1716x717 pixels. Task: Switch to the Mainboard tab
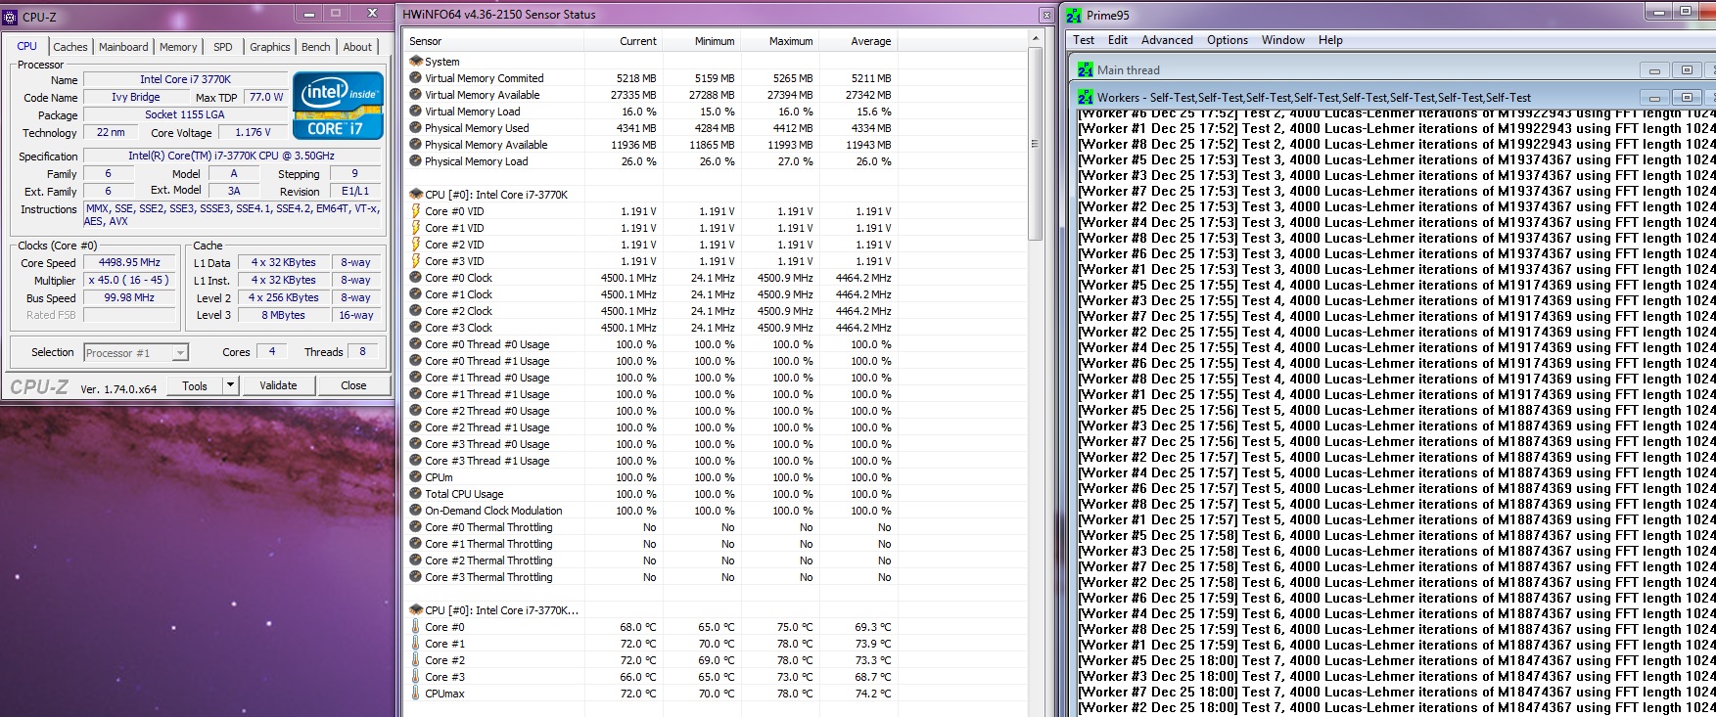point(123,46)
